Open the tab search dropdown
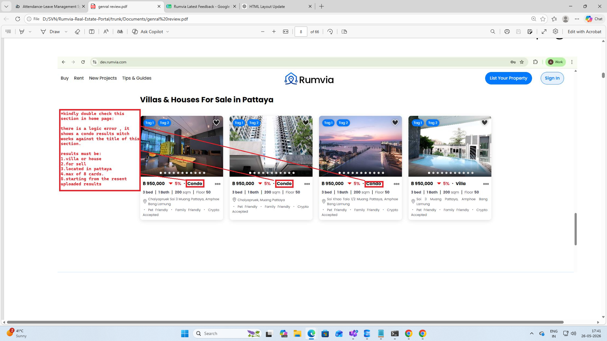This screenshot has height=341, width=607. point(6,6)
